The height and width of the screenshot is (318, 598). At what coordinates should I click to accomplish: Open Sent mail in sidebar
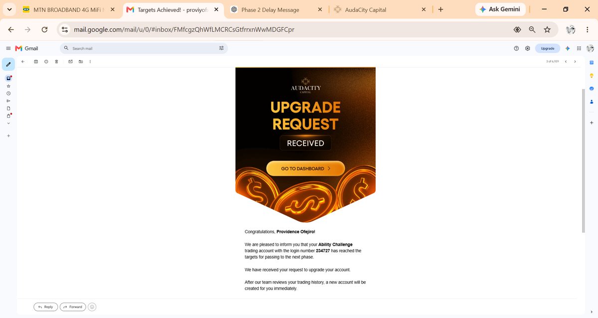pos(8,101)
